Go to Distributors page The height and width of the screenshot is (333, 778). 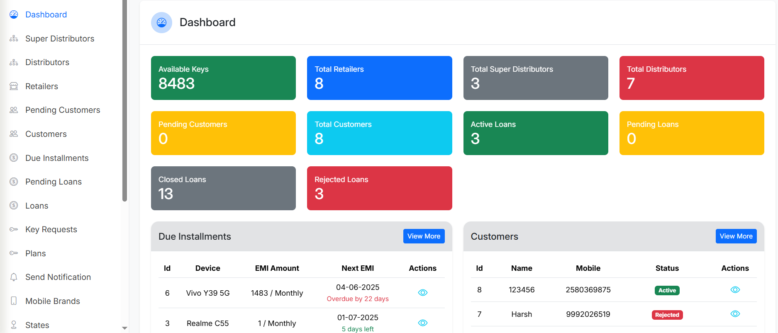[47, 62]
